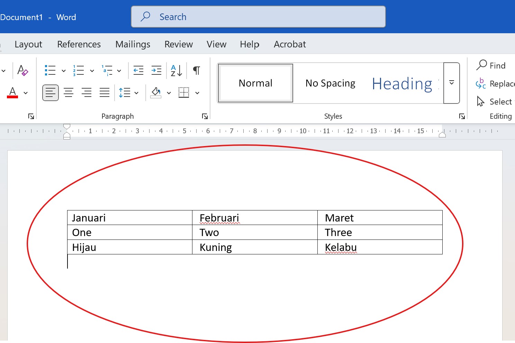Select the Sort tool in Paragraph group
515x343 pixels.
pos(175,70)
